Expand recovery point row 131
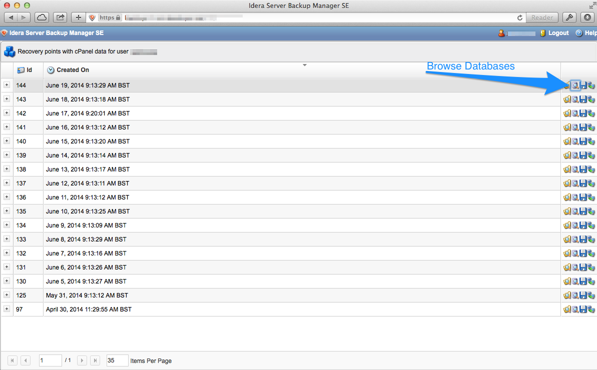 point(7,267)
